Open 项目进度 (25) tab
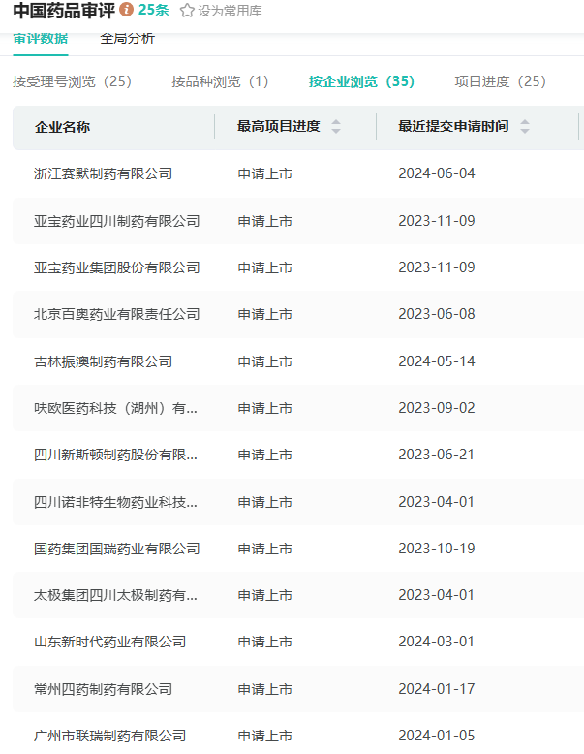The image size is (584, 754). click(501, 81)
